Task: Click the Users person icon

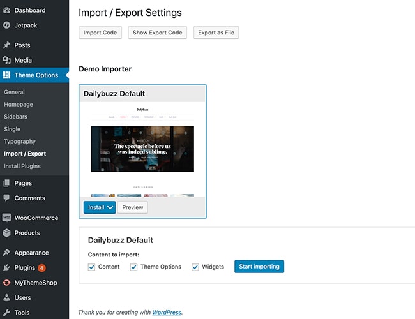Action: tap(6, 297)
